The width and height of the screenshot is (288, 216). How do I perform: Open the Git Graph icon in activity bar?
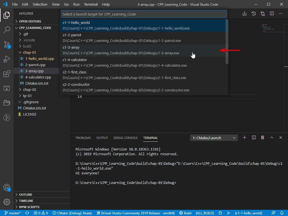[x=7, y=118]
